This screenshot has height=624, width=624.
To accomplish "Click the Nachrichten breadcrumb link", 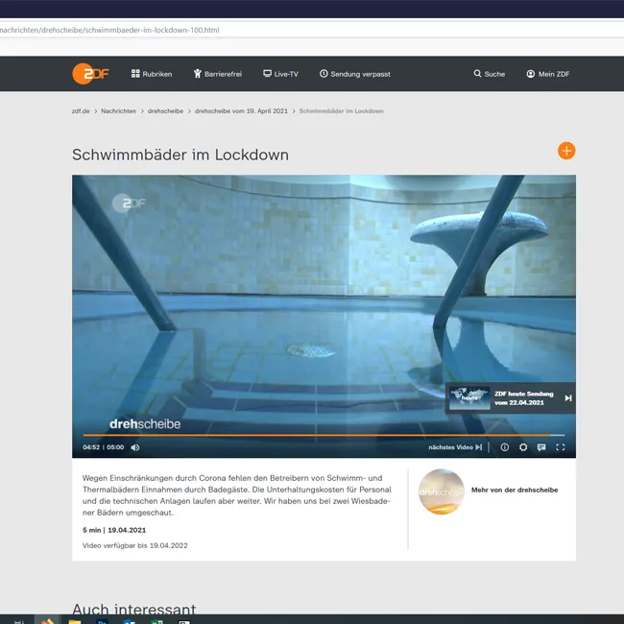I will click(x=119, y=111).
